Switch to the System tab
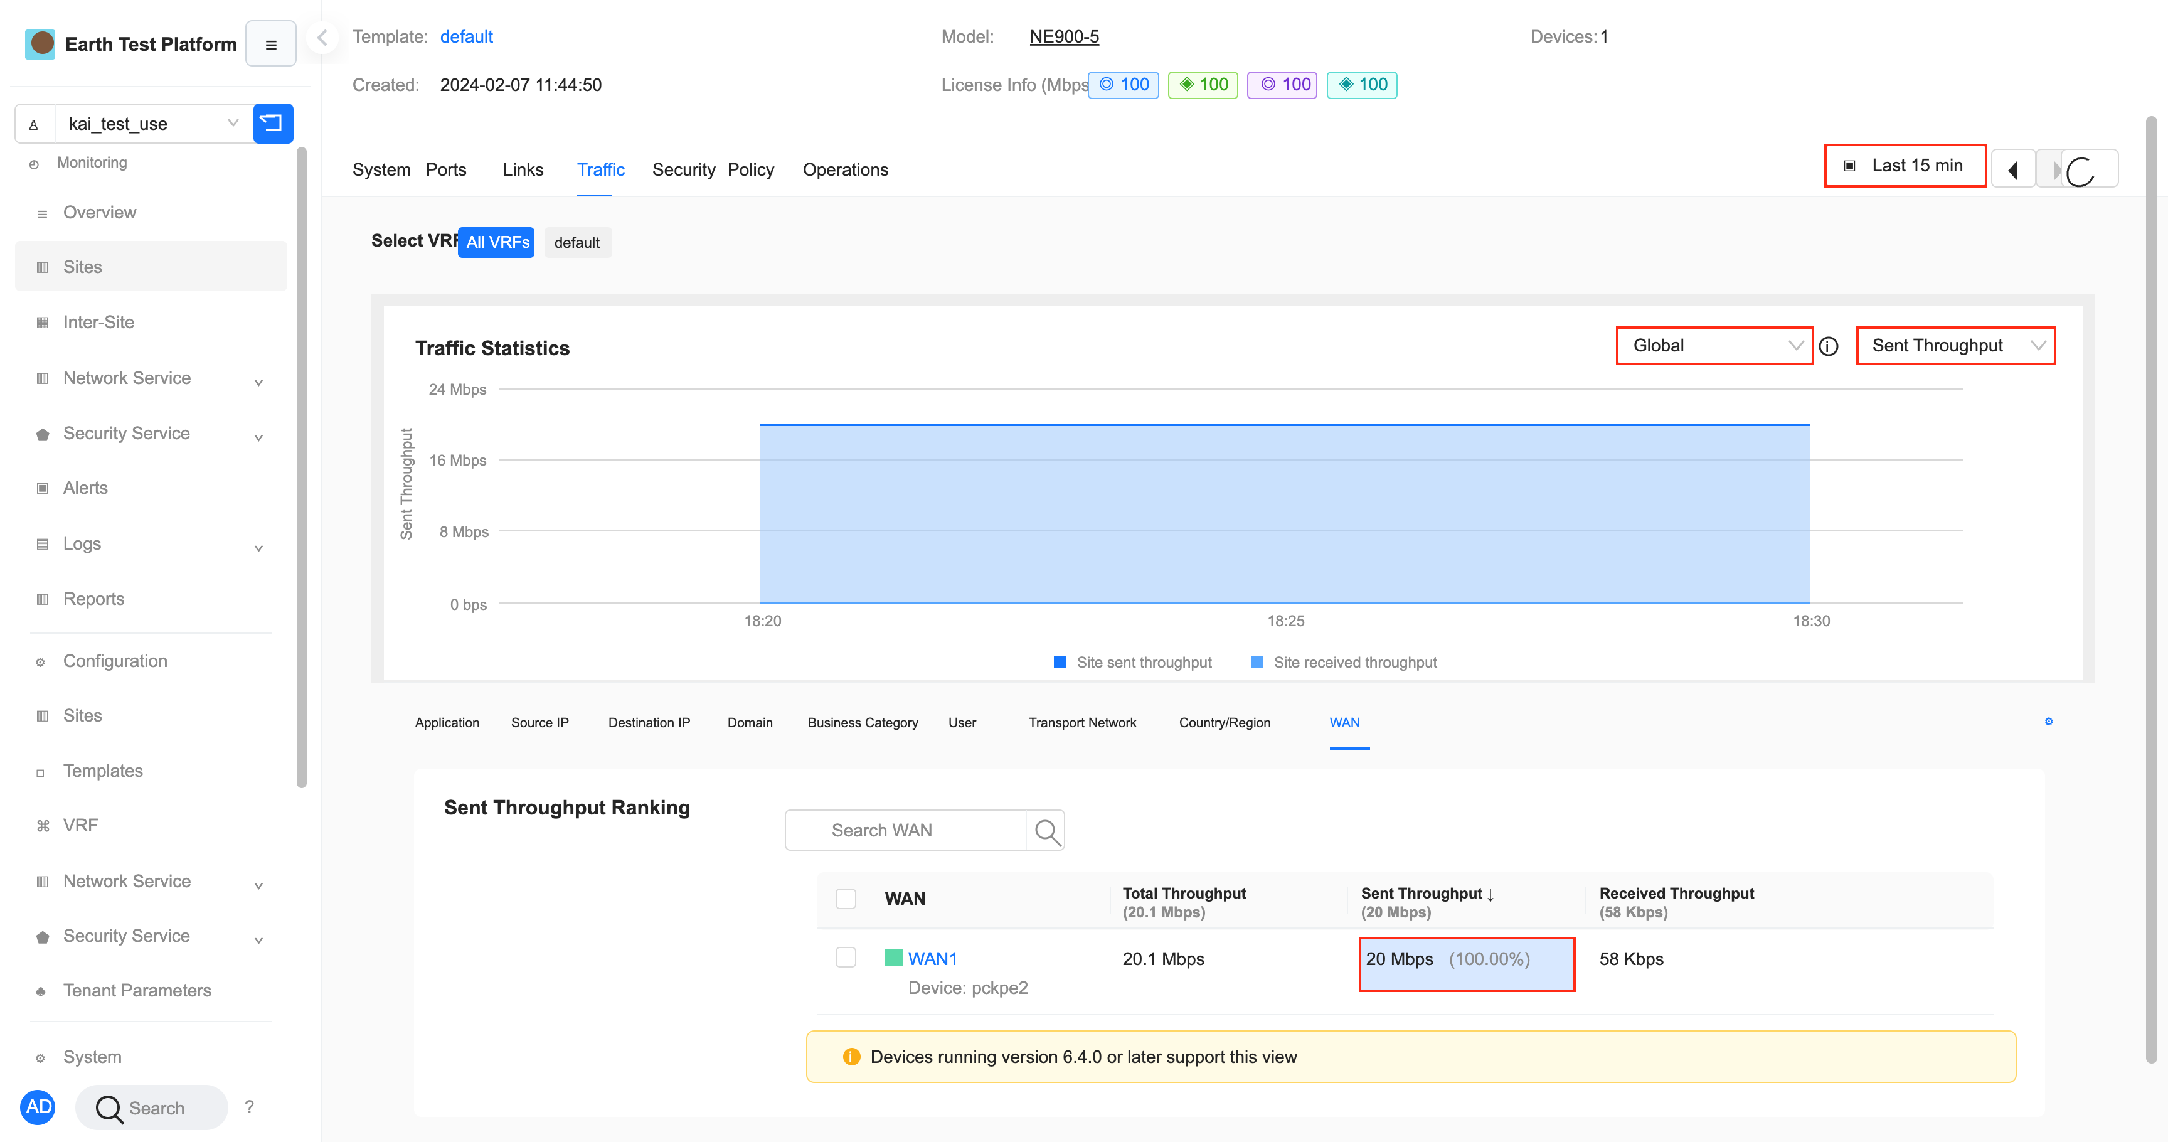Viewport: 2168px width, 1142px height. (x=381, y=170)
